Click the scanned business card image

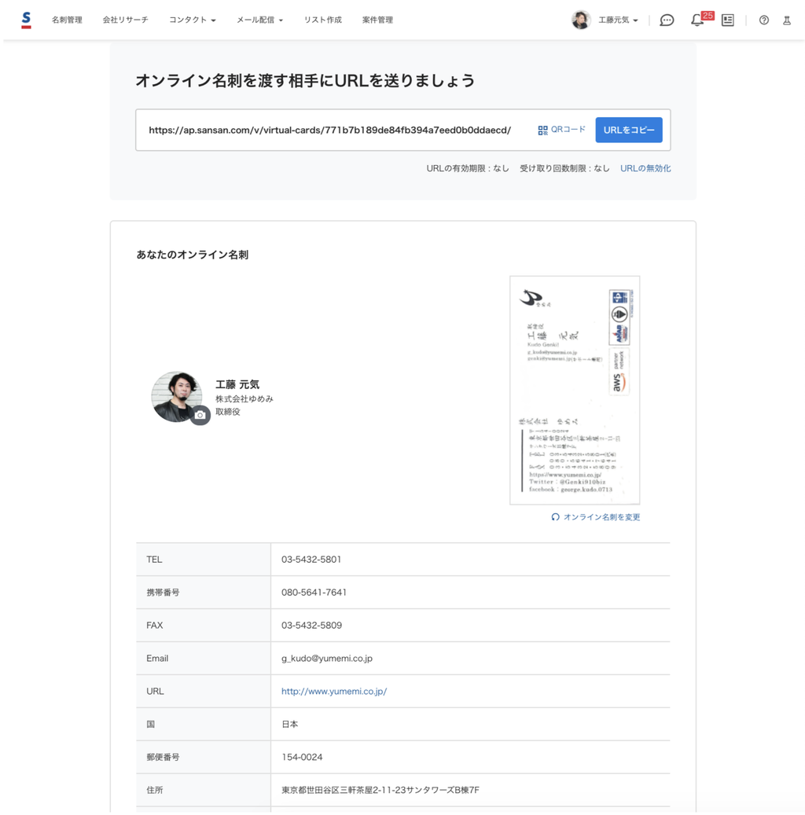click(575, 390)
